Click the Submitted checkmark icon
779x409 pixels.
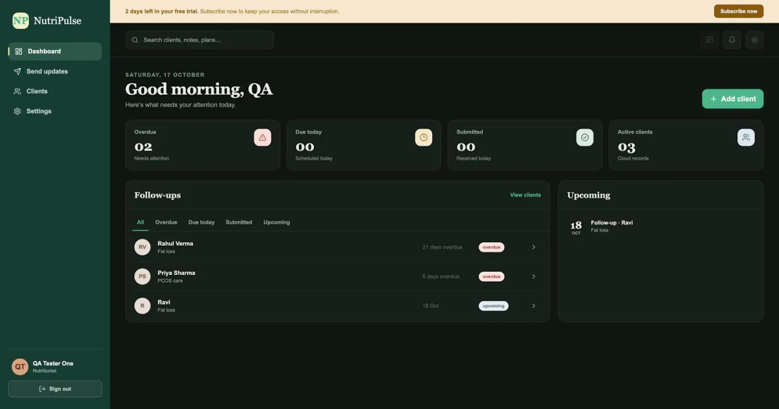click(585, 137)
